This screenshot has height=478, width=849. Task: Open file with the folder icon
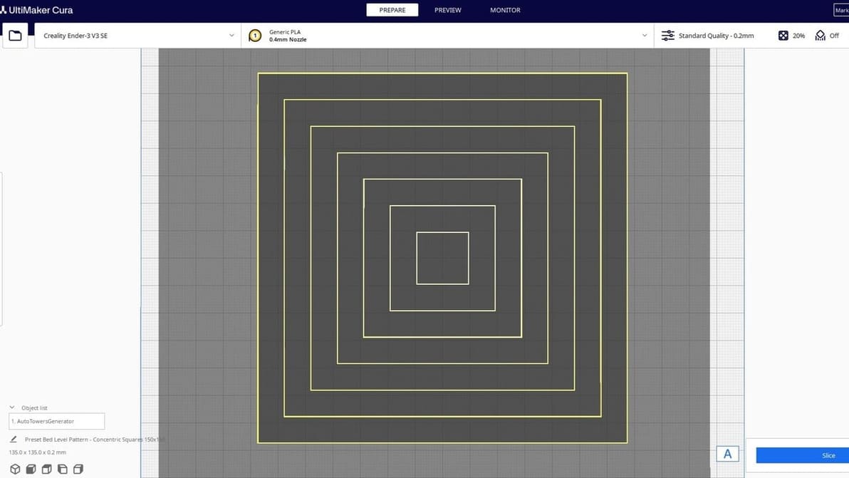coord(15,36)
